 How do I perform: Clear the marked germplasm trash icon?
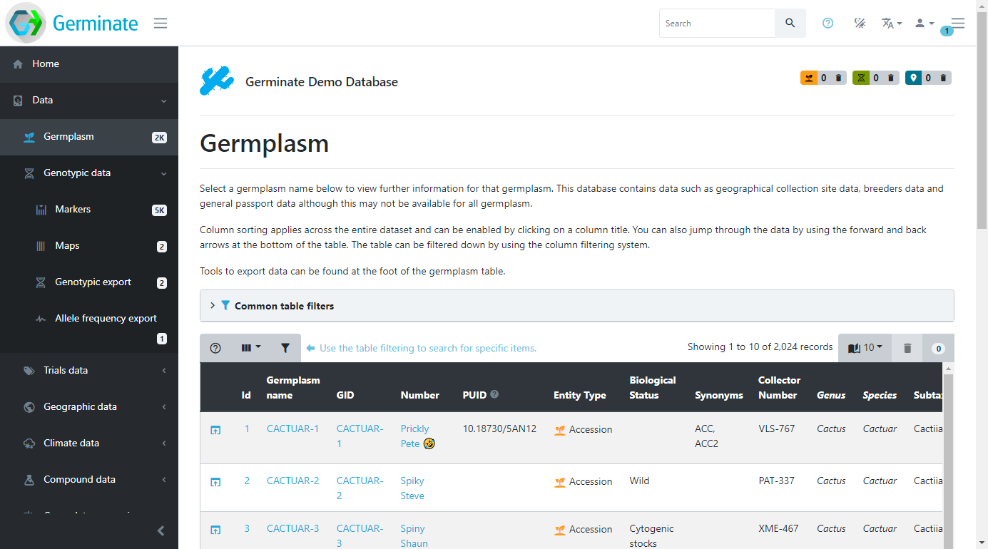(x=838, y=78)
